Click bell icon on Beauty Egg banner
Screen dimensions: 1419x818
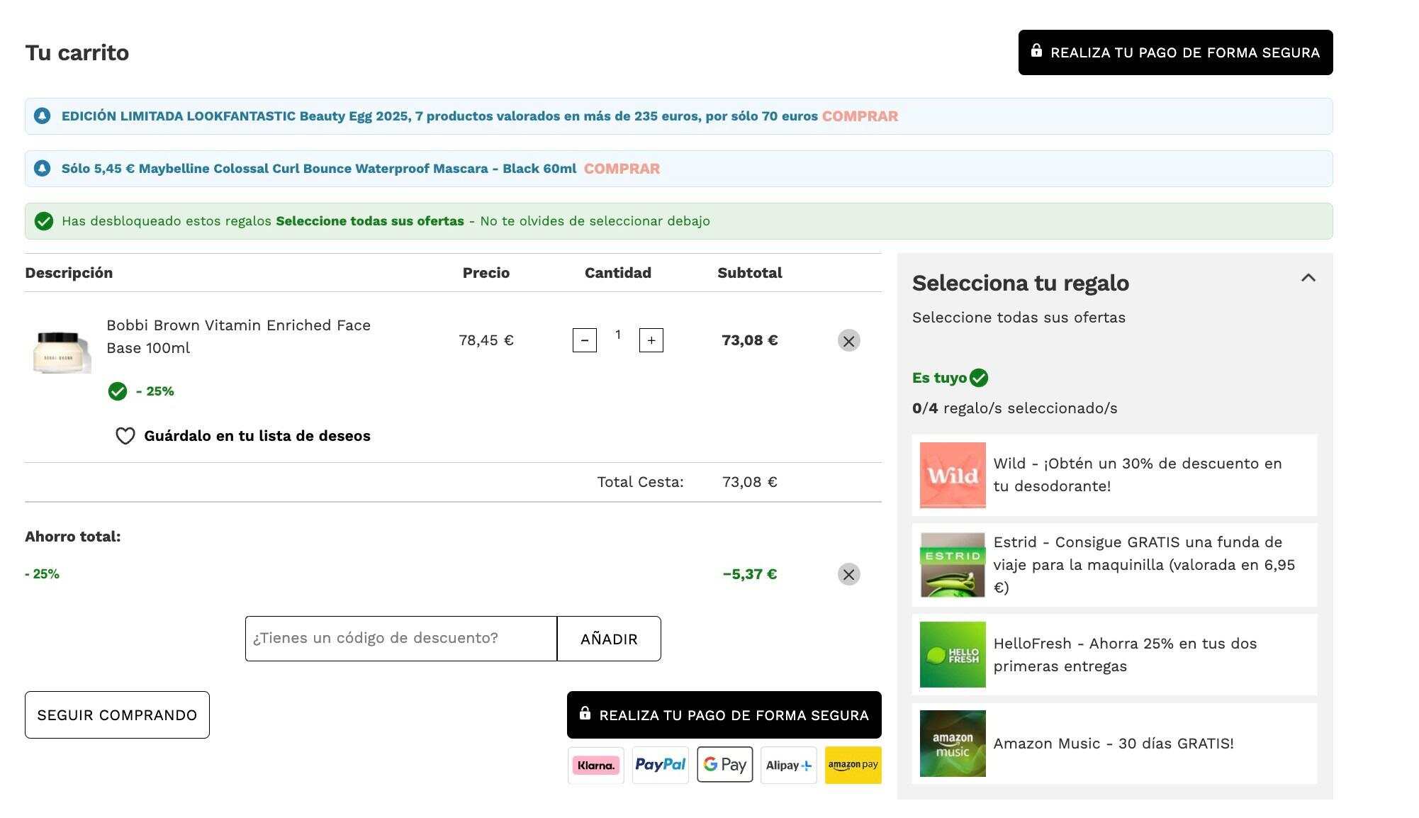pos(43,116)
